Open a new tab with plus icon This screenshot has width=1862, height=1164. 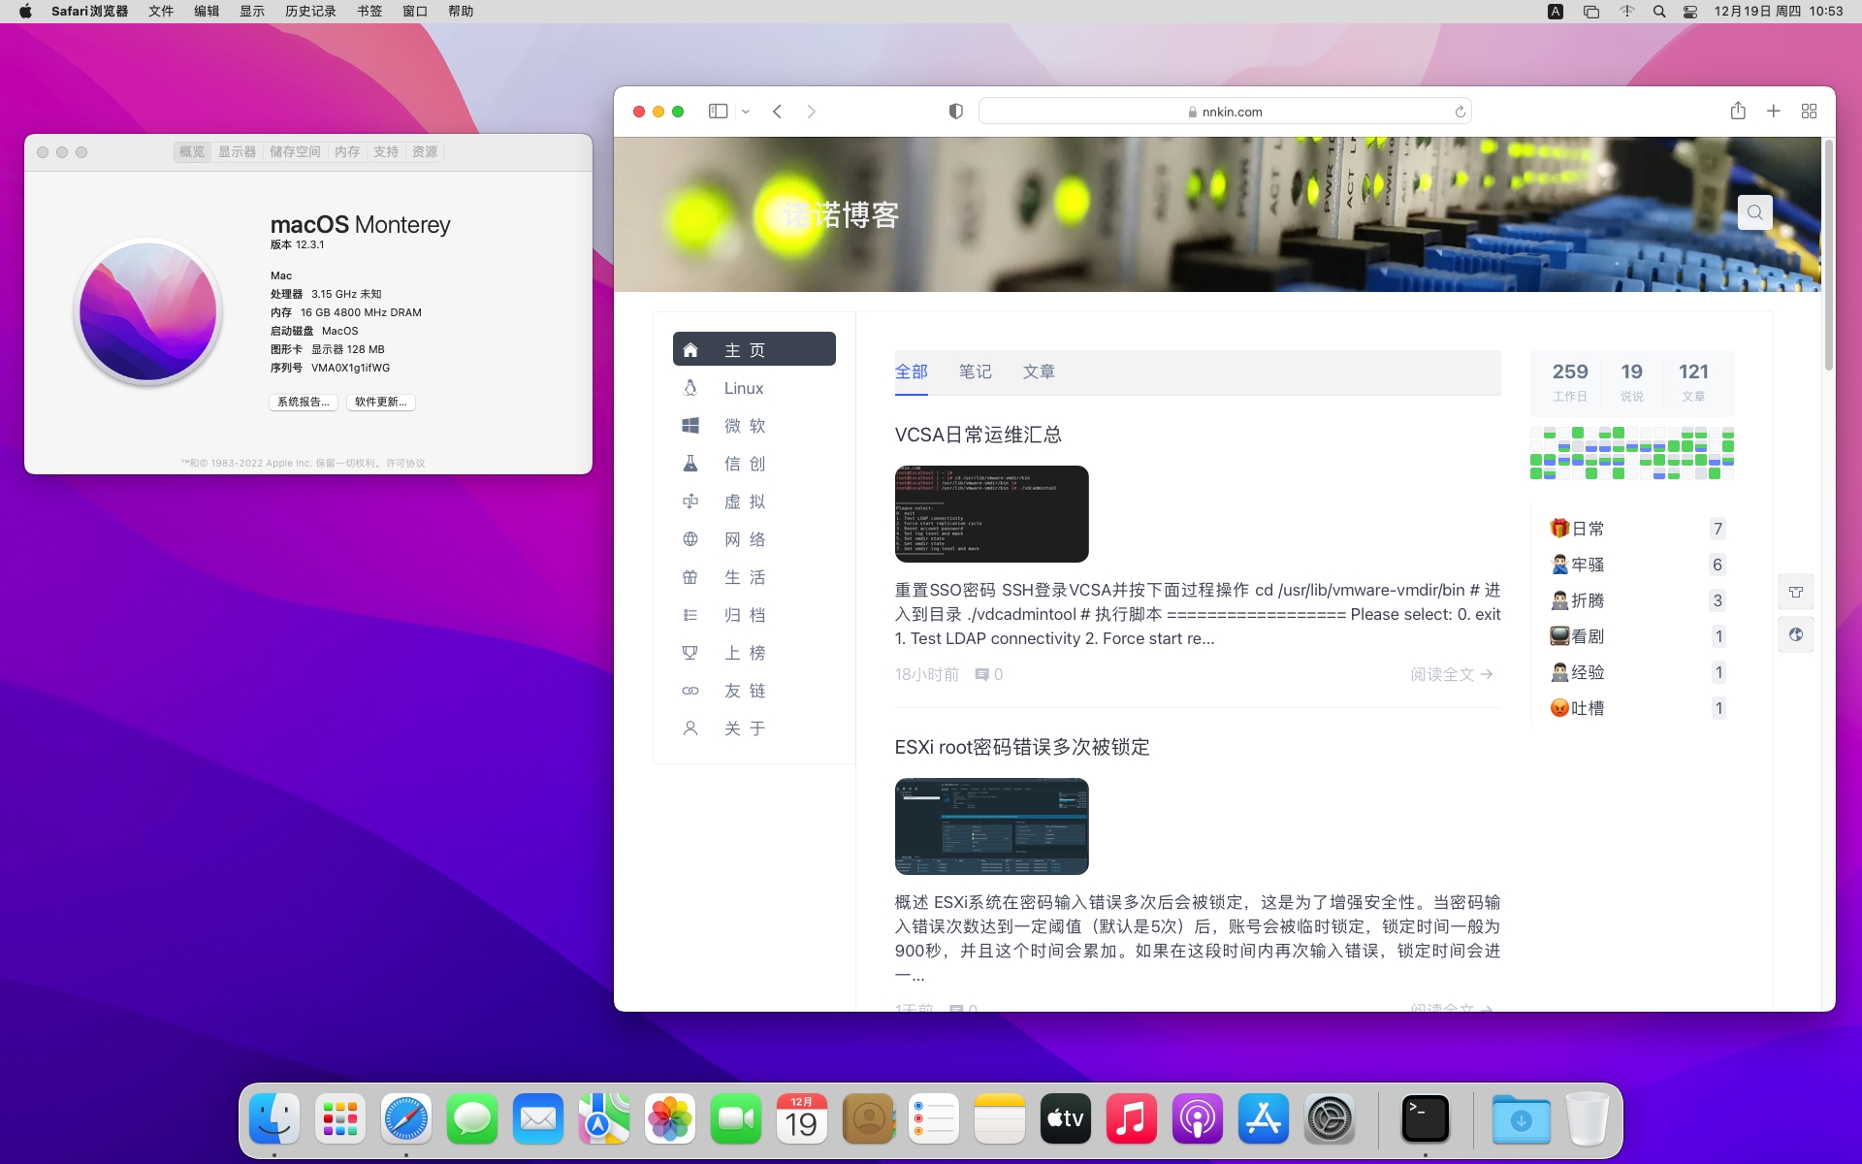1773,112
